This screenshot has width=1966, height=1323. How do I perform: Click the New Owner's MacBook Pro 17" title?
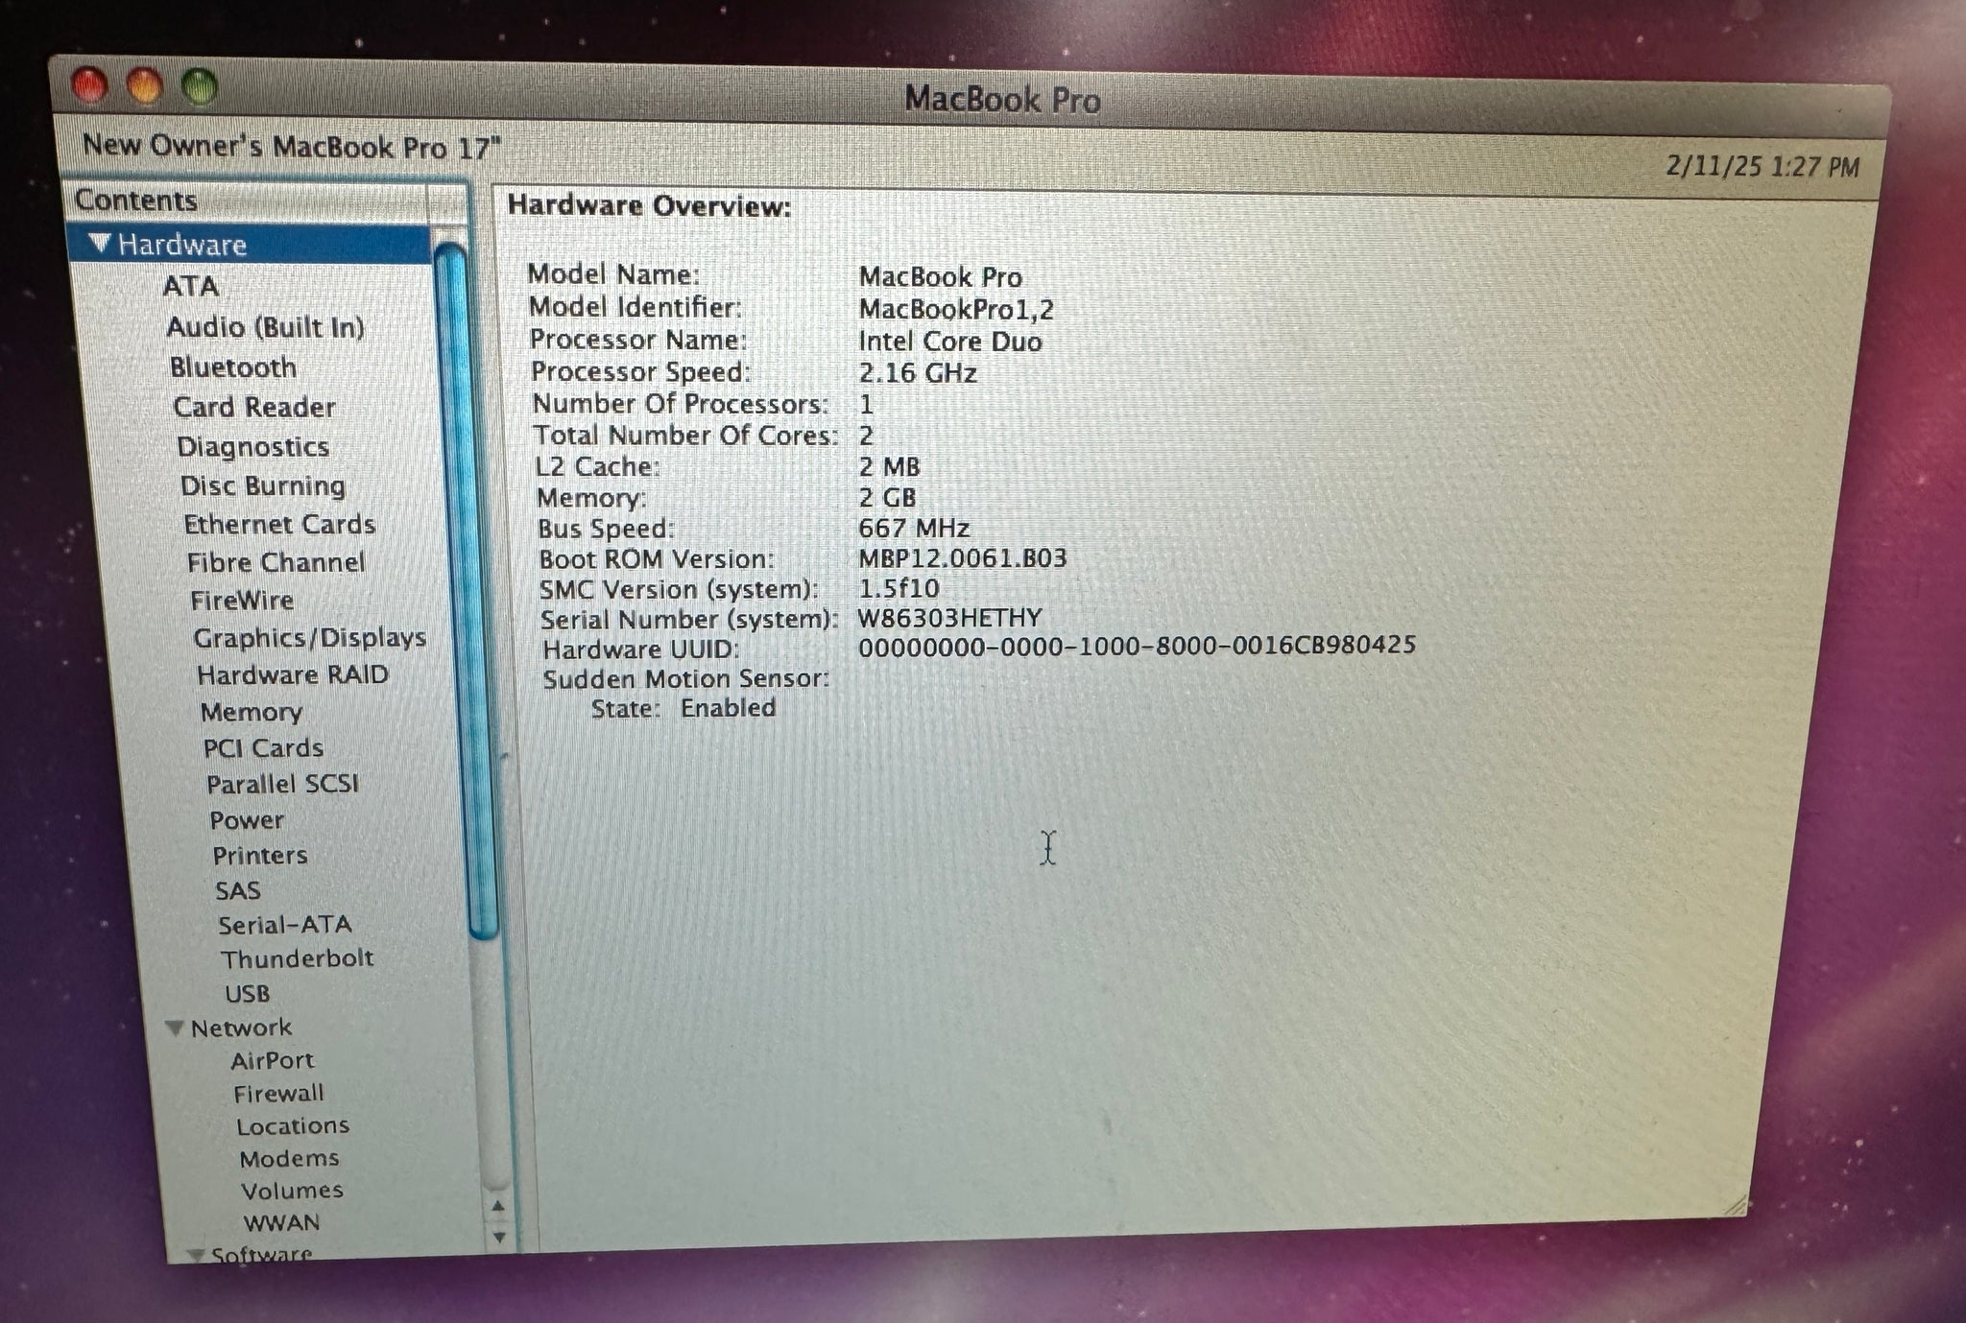point(292,147)
